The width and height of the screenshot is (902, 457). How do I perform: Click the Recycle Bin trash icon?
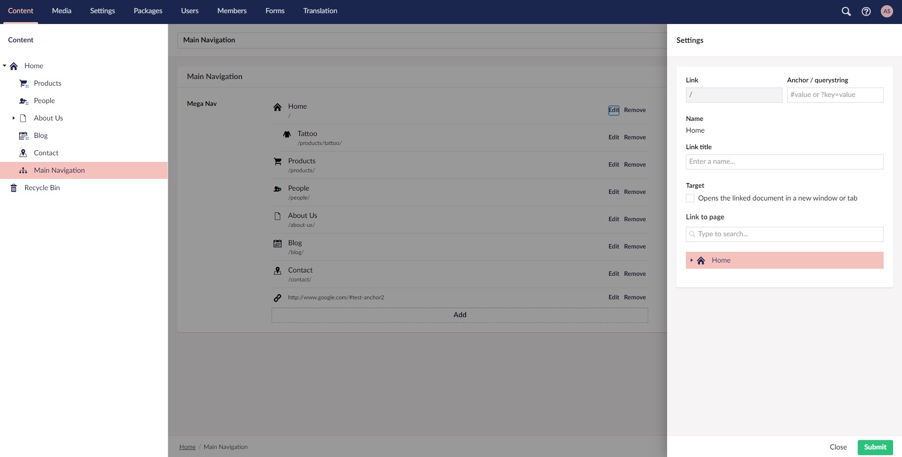(x=14, y=188)
